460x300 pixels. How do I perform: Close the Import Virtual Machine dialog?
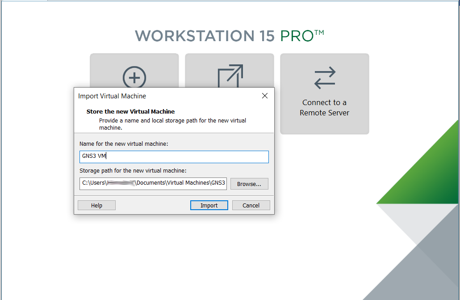[265, 96]
